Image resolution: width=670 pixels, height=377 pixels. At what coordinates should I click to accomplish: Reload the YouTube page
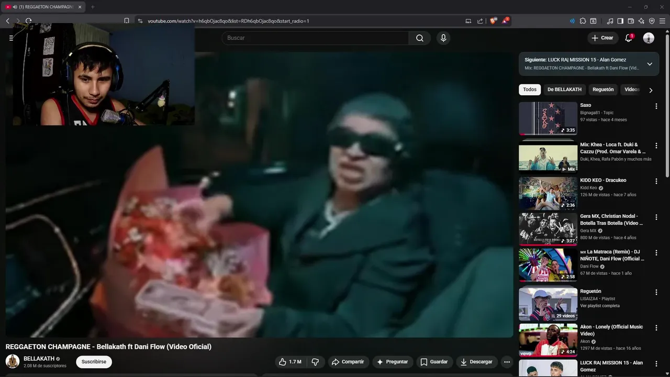point(28,21)
